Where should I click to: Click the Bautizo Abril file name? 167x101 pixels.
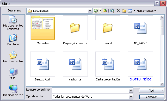coord(43,79)
